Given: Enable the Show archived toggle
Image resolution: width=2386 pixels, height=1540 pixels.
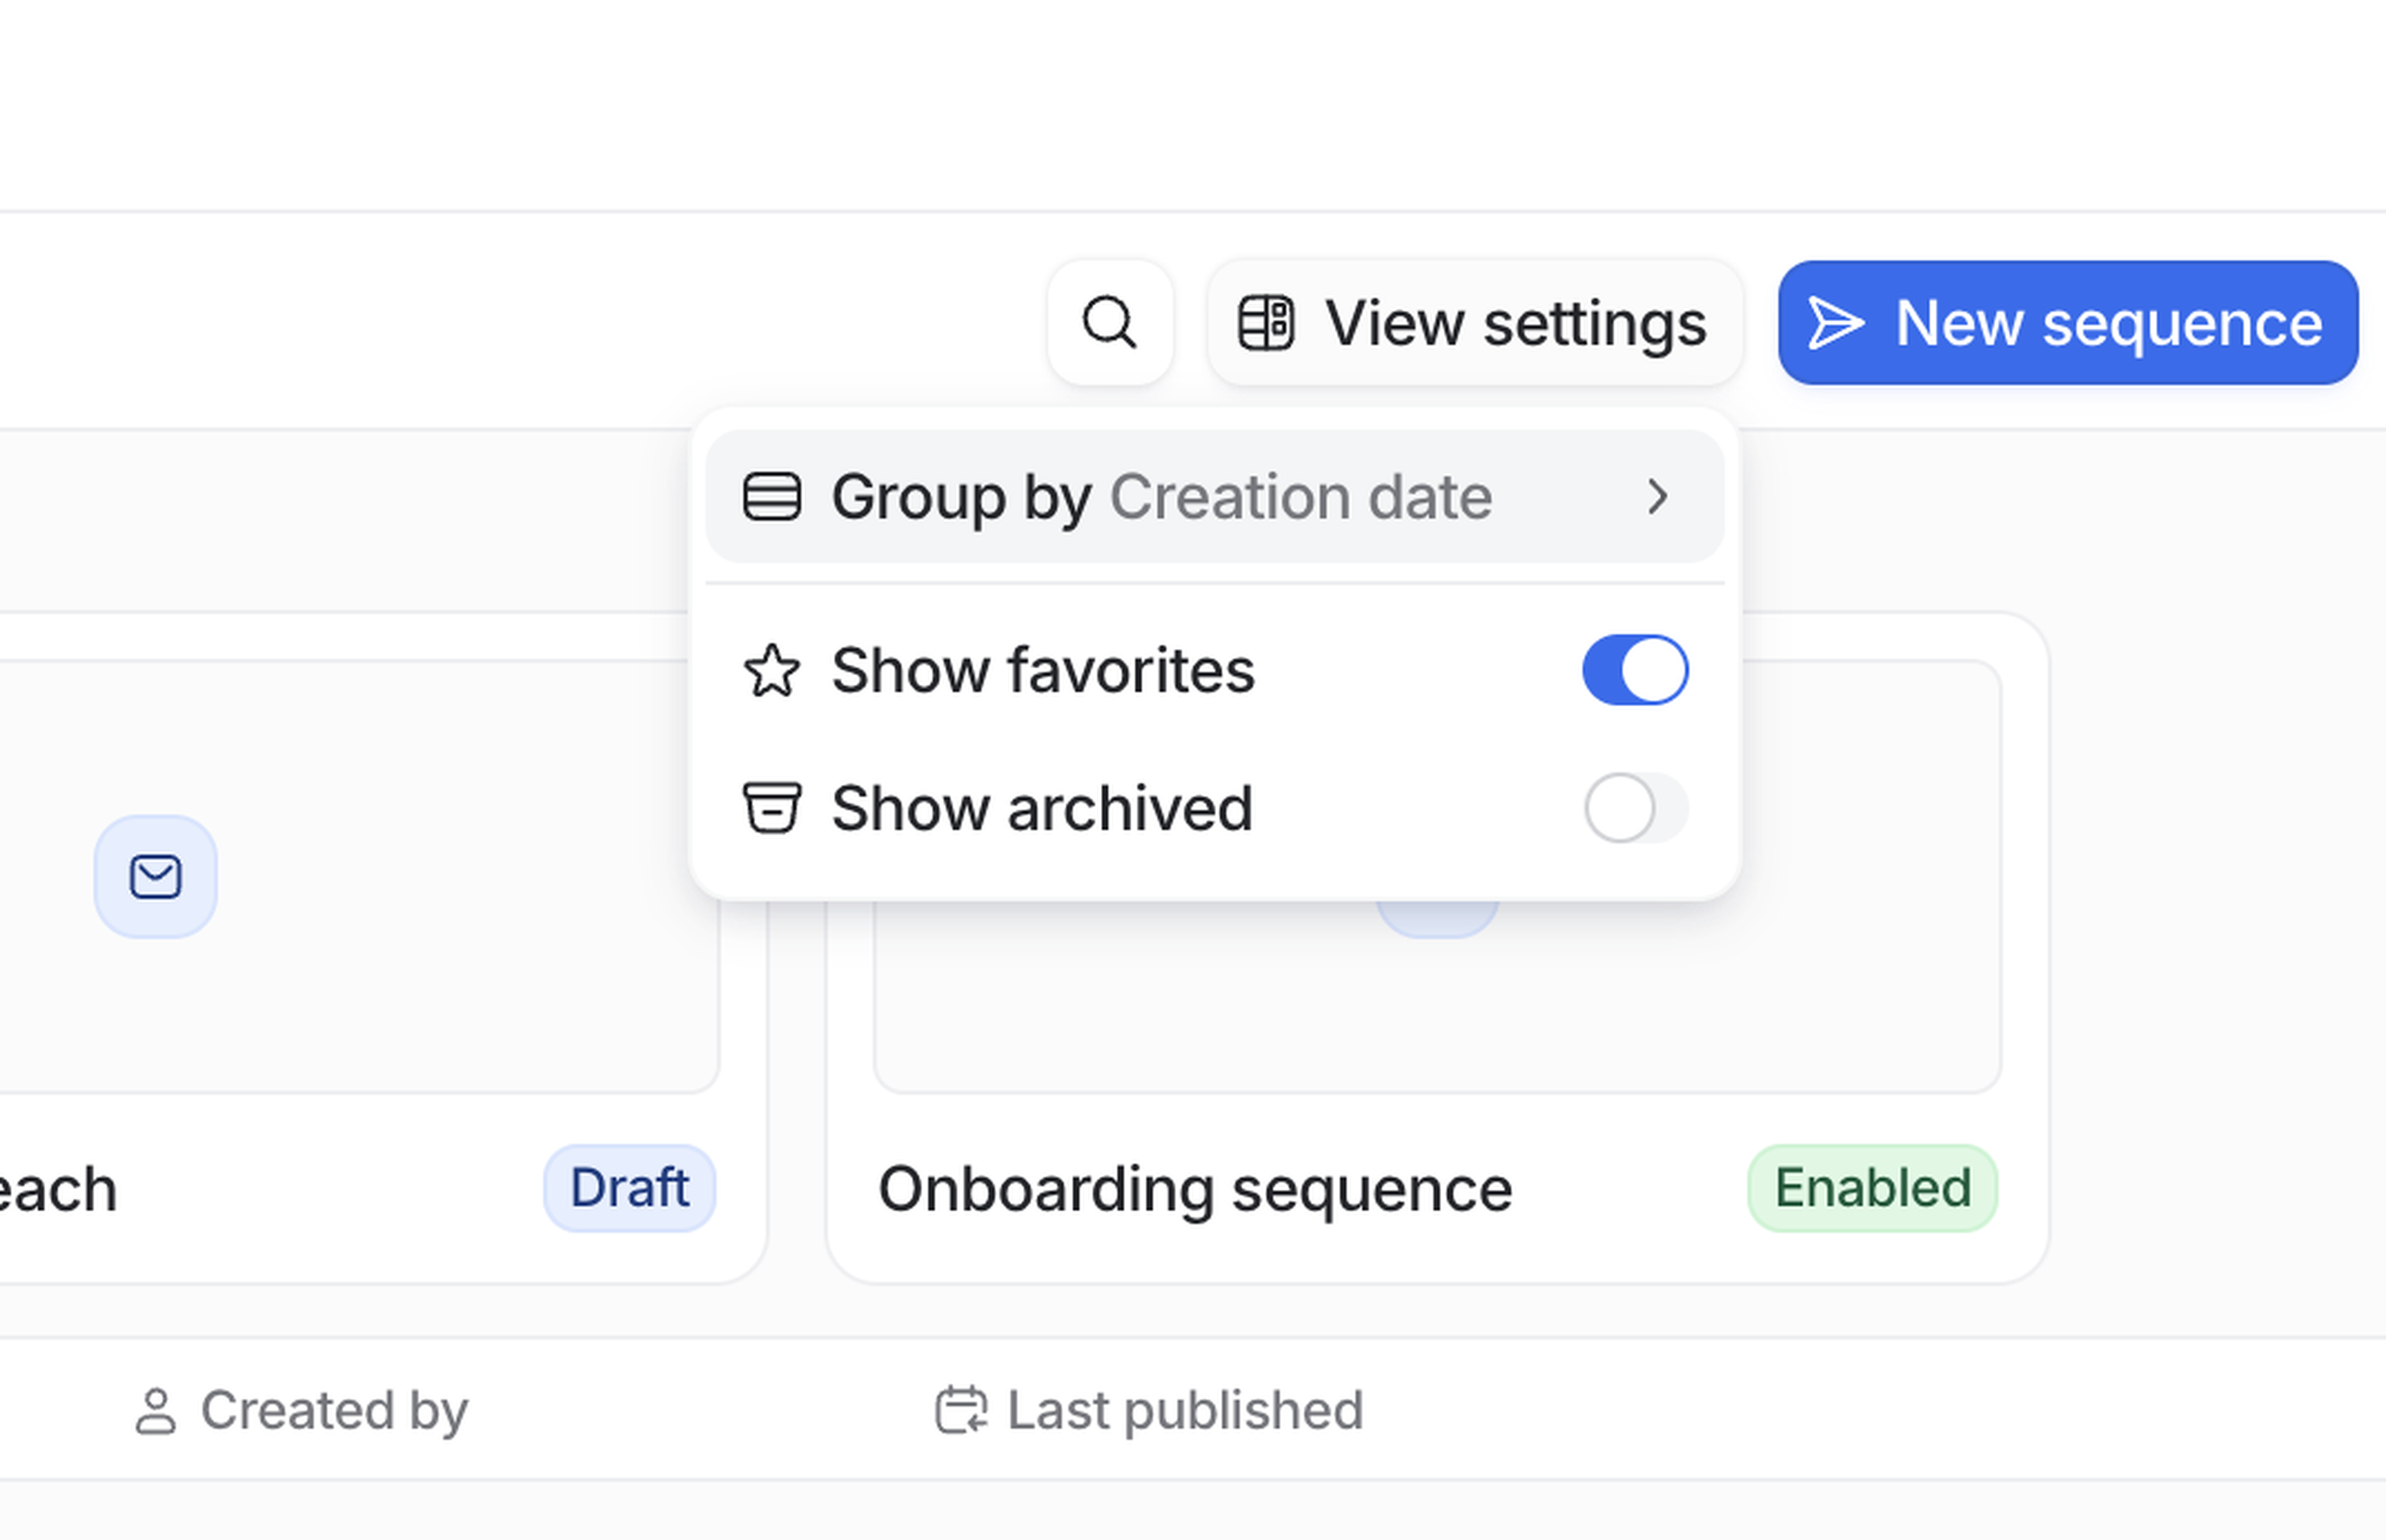Looking at the screenshot, I should coord(1634,807).
